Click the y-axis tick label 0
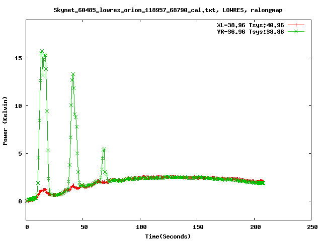The width and height of the screenshot is (322, 241). coord(20,201)
